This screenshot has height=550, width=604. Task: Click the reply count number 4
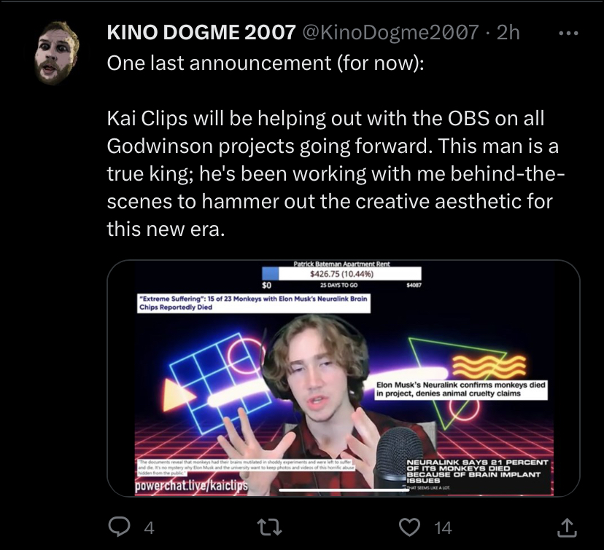[x=149, y=528]
